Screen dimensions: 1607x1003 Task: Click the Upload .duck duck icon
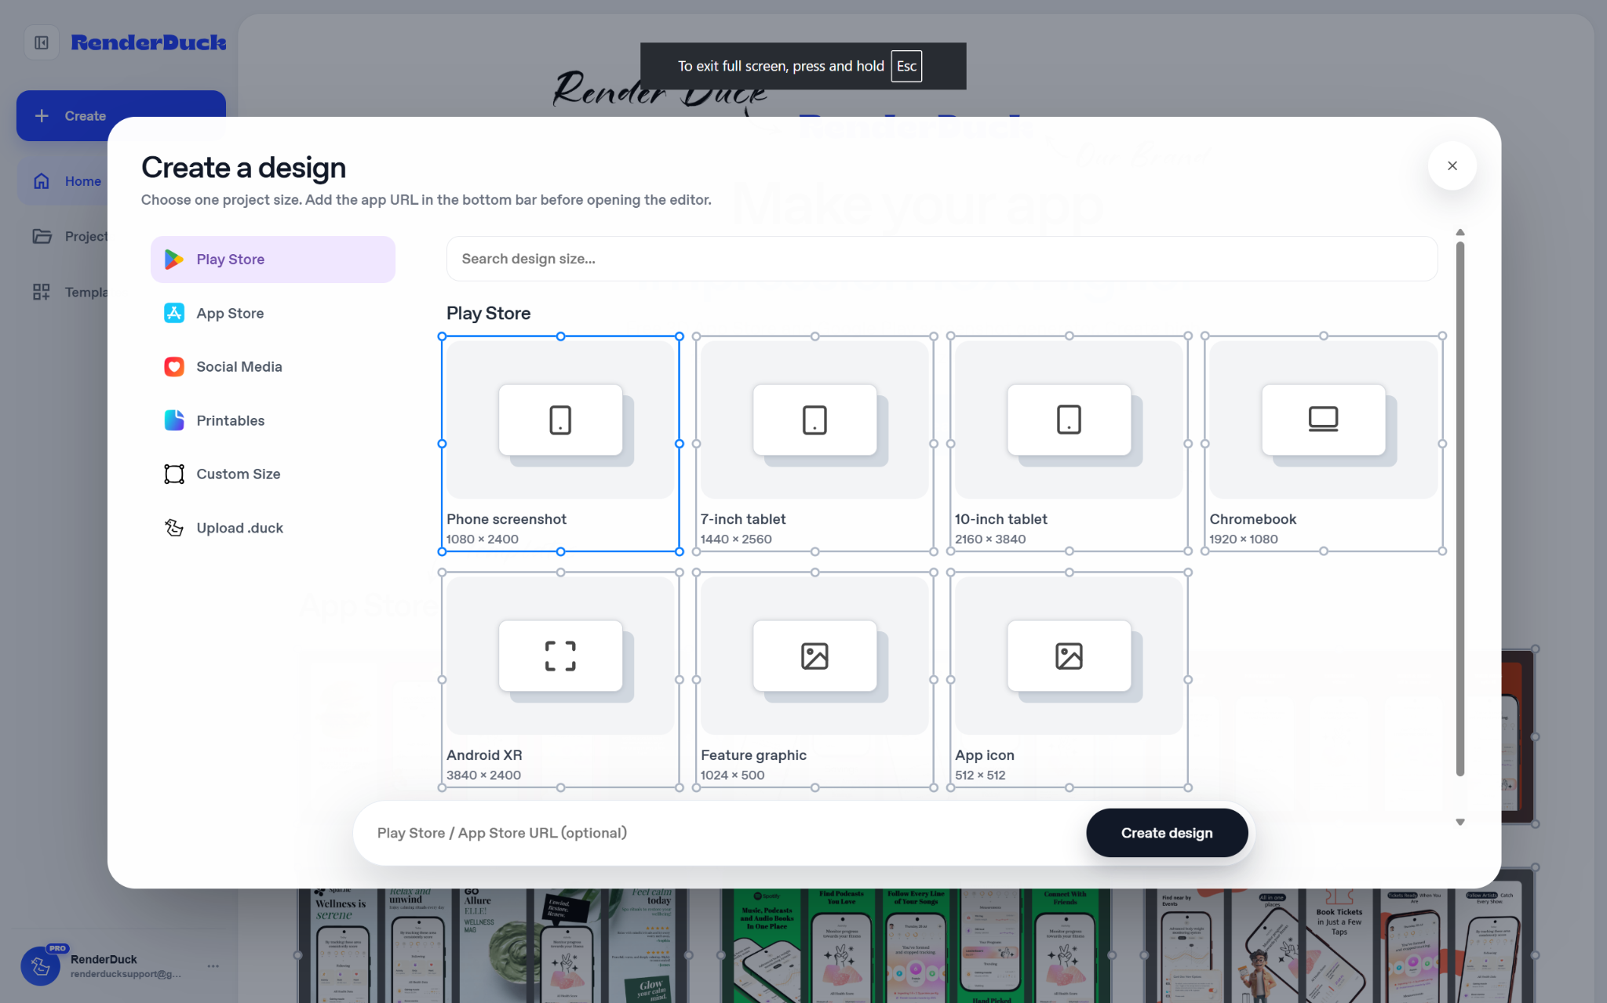point(173,528)
